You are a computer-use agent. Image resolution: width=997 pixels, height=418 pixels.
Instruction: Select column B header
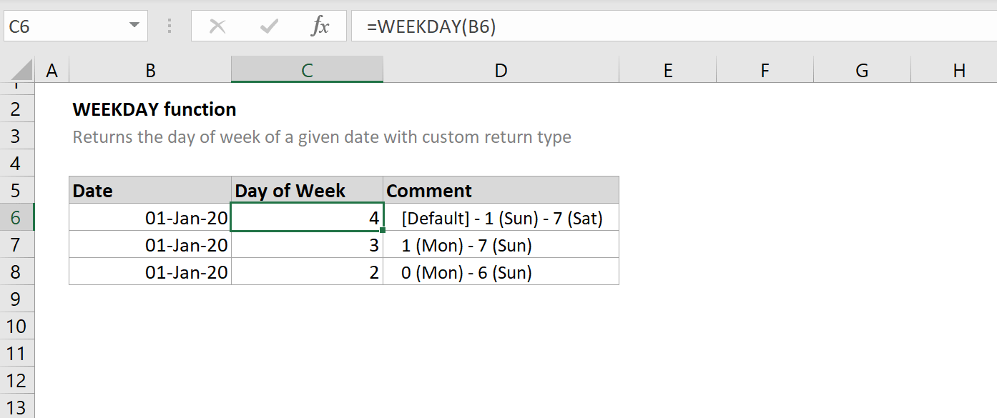click(x=150, y=70)
